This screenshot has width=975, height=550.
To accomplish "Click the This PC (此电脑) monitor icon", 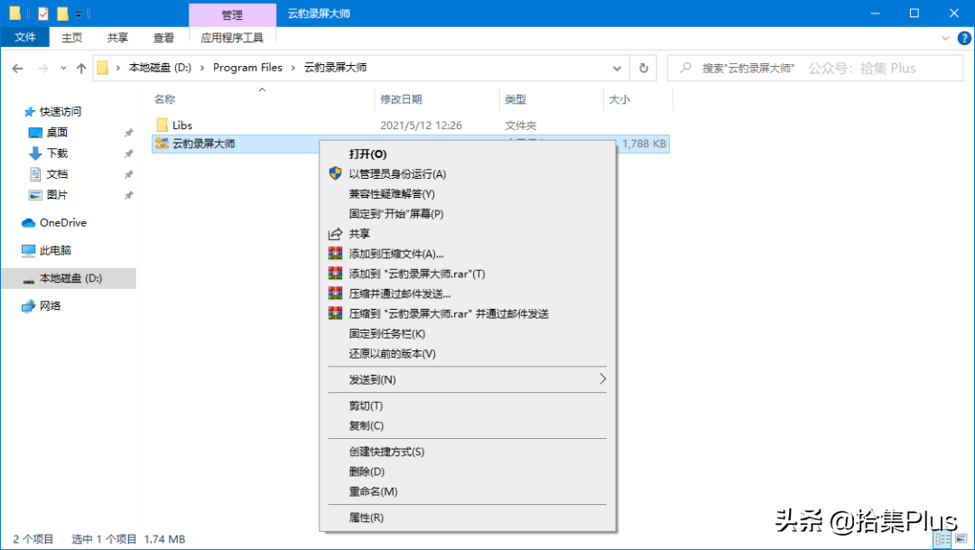I will [x=28, y=251].
